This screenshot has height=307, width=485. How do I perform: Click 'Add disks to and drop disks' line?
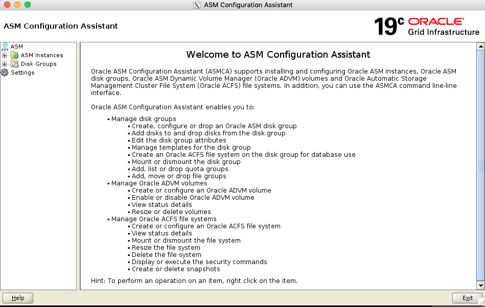pyautogui.click(x=209, y=133)
